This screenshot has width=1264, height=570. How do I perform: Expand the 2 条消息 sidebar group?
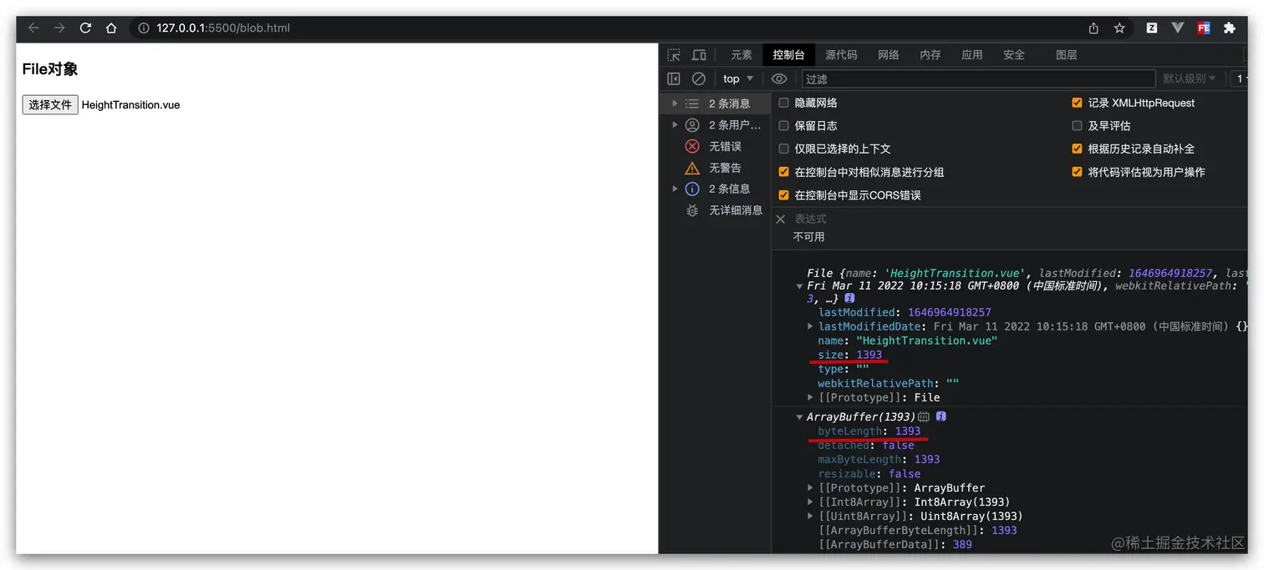675,103
